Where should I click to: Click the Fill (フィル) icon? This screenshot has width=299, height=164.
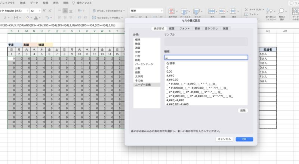[246, 14]
